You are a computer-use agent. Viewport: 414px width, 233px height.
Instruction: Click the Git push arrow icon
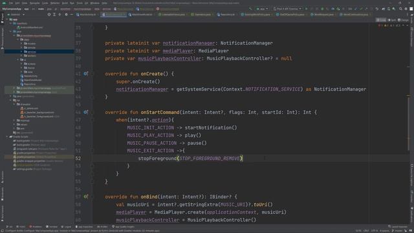(366, 8)
